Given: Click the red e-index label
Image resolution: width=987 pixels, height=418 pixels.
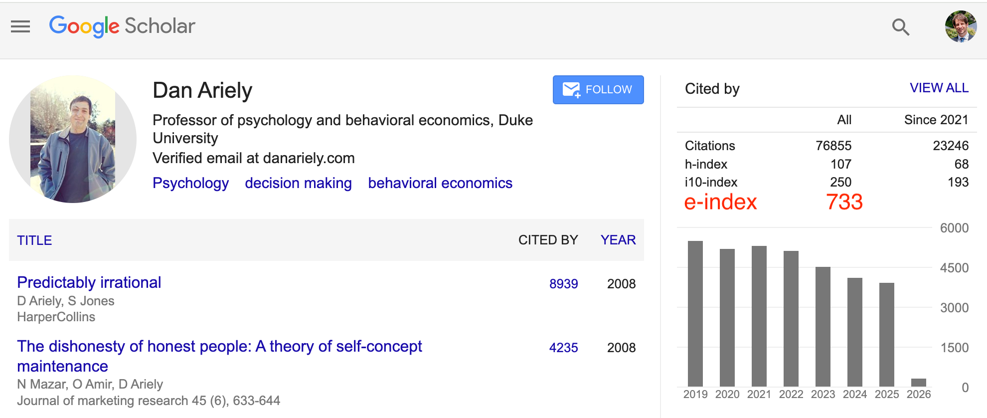Looking at the screenshot, I should tap(720, 202).
